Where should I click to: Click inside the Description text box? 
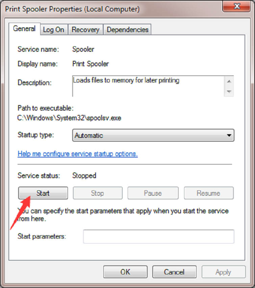coord(149,86)
